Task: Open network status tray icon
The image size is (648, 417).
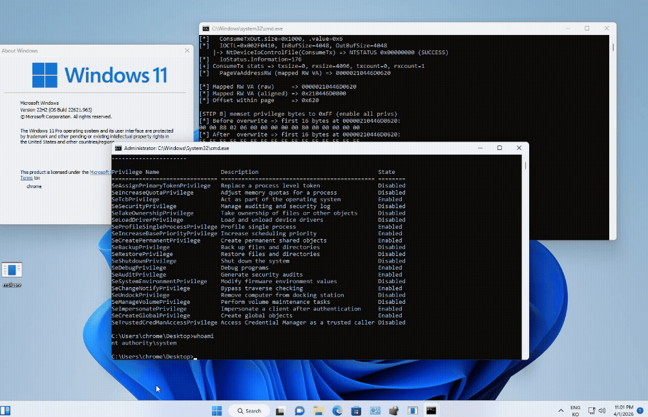Action: 592,411
